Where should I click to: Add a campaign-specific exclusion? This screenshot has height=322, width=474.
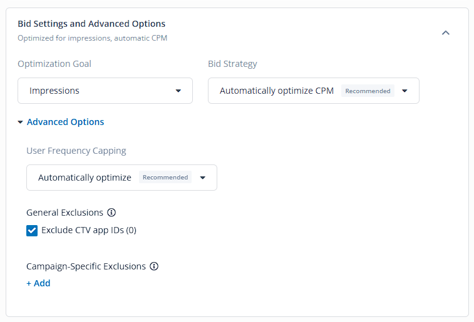(38, 283)
